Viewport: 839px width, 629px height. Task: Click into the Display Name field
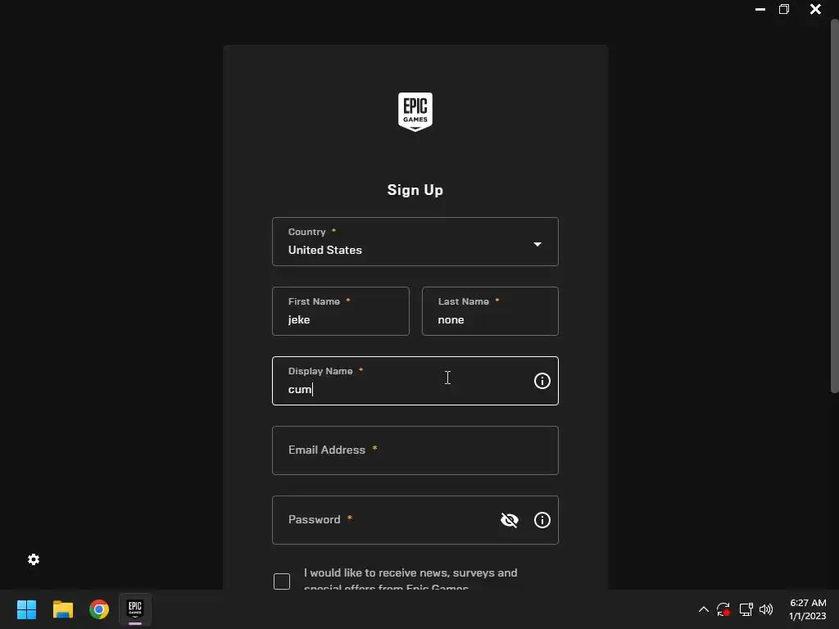[x=415, y=381]
